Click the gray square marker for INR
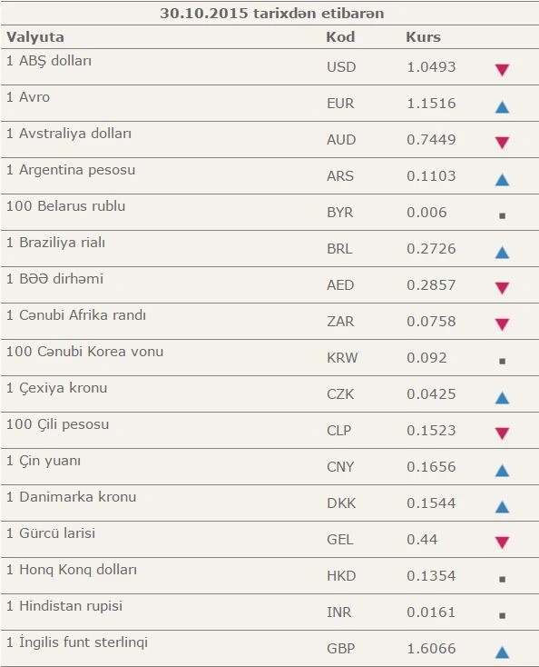 [x=502, y=615]
